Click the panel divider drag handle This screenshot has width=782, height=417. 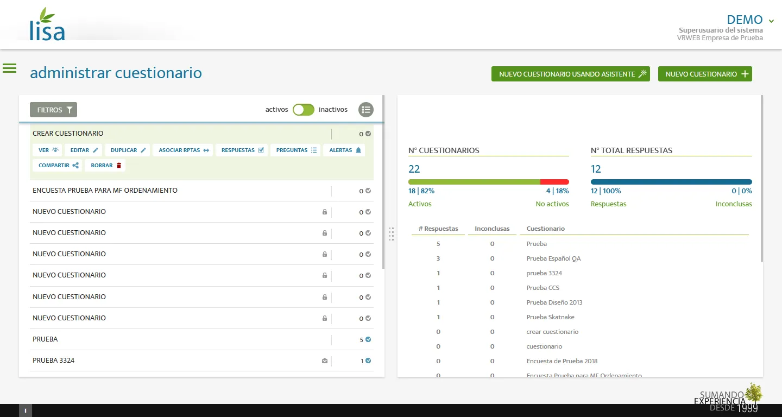(x=391, y=234)
